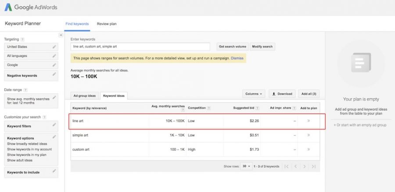Open Show rows 30 dropdown

(246, 166)
